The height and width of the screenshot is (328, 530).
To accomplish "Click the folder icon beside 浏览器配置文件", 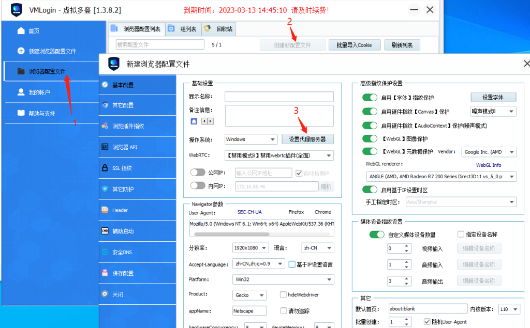I will [21, 71].
